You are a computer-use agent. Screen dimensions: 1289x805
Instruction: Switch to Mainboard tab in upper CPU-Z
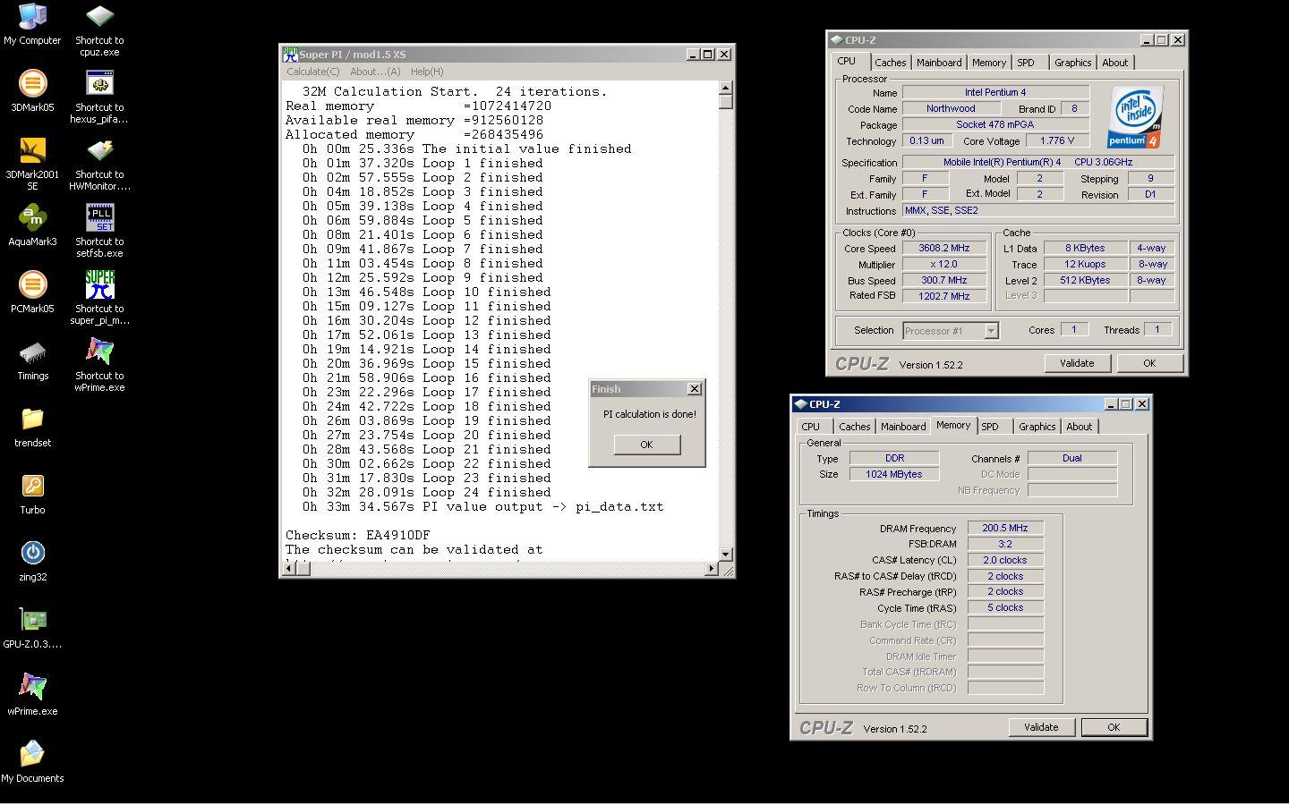(939, 63)
